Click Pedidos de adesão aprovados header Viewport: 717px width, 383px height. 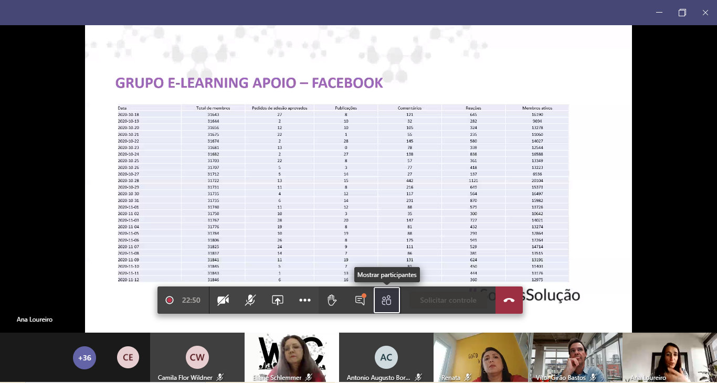coord(279,108)
